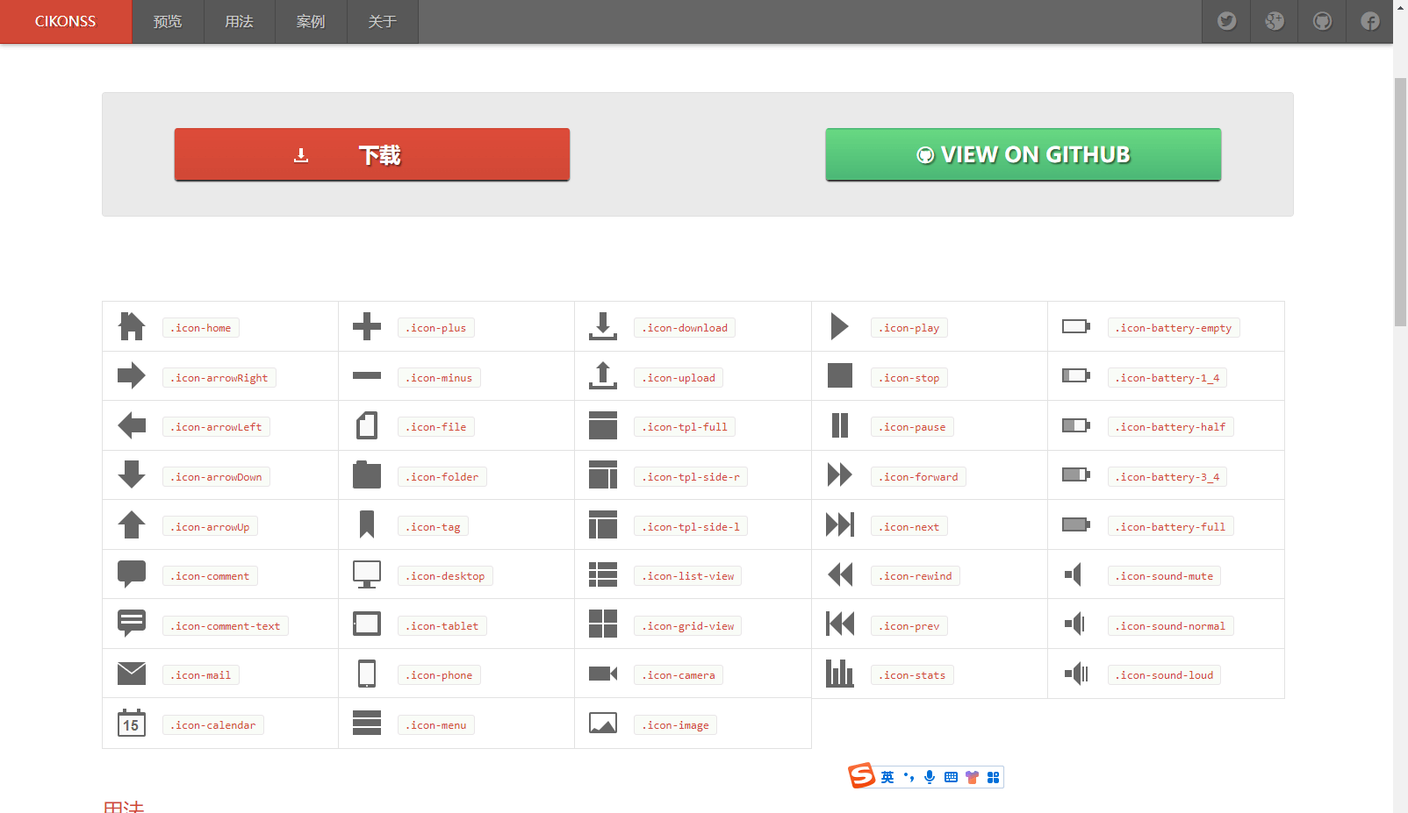Click the camera icon glyph
This screenshot has width=1408, height=813.
point(603,674)
